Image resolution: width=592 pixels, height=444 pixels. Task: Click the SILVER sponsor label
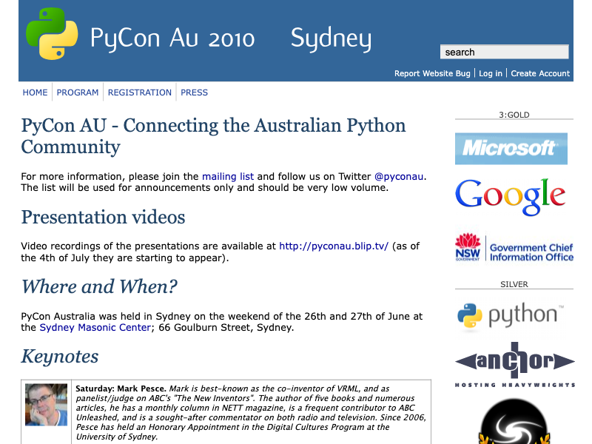tap(514, 284)
